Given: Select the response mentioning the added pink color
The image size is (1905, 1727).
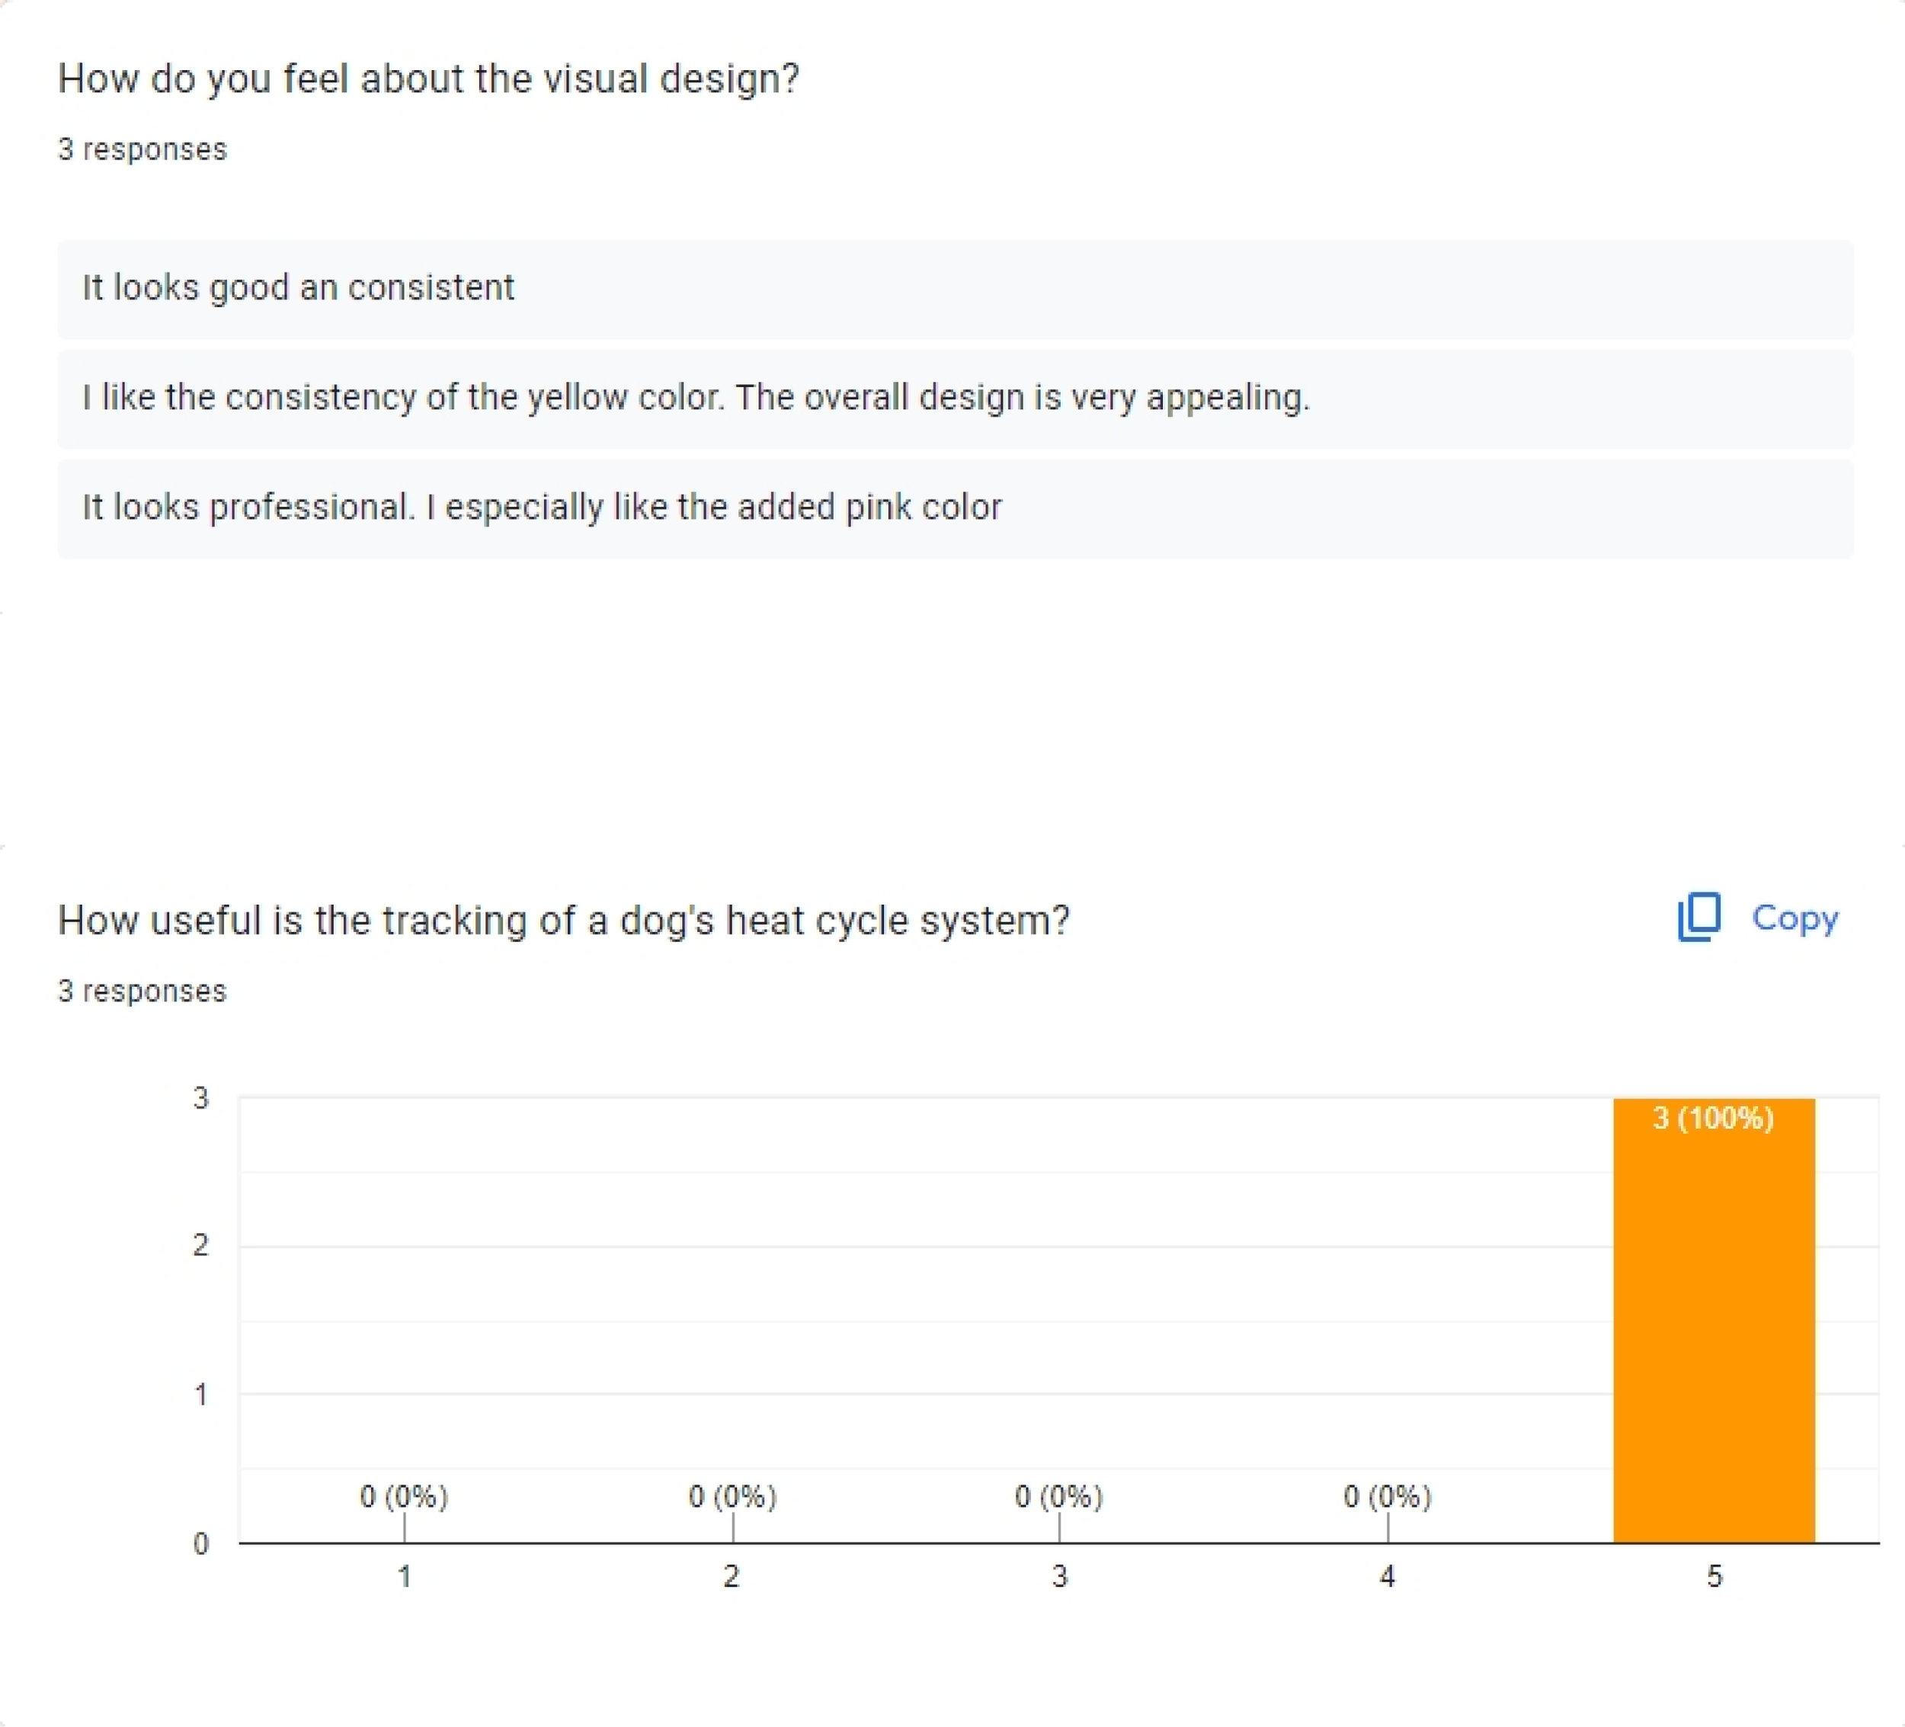Looking at the screenshot, I should pos(542,508).
